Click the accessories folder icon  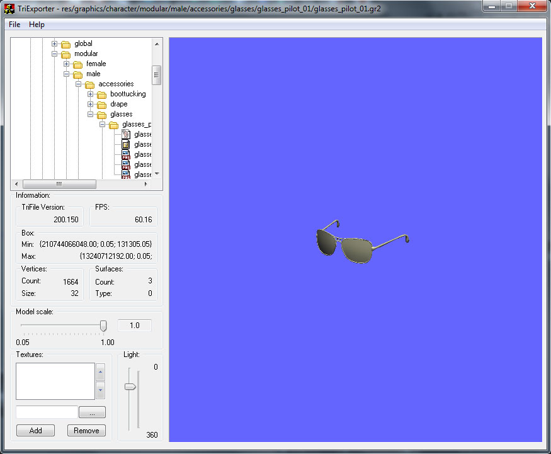[89, 84]
